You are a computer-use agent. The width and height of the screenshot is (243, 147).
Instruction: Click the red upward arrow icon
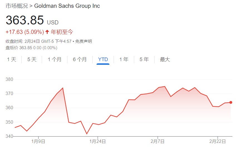pyautogui.click(x=47, y=32)
